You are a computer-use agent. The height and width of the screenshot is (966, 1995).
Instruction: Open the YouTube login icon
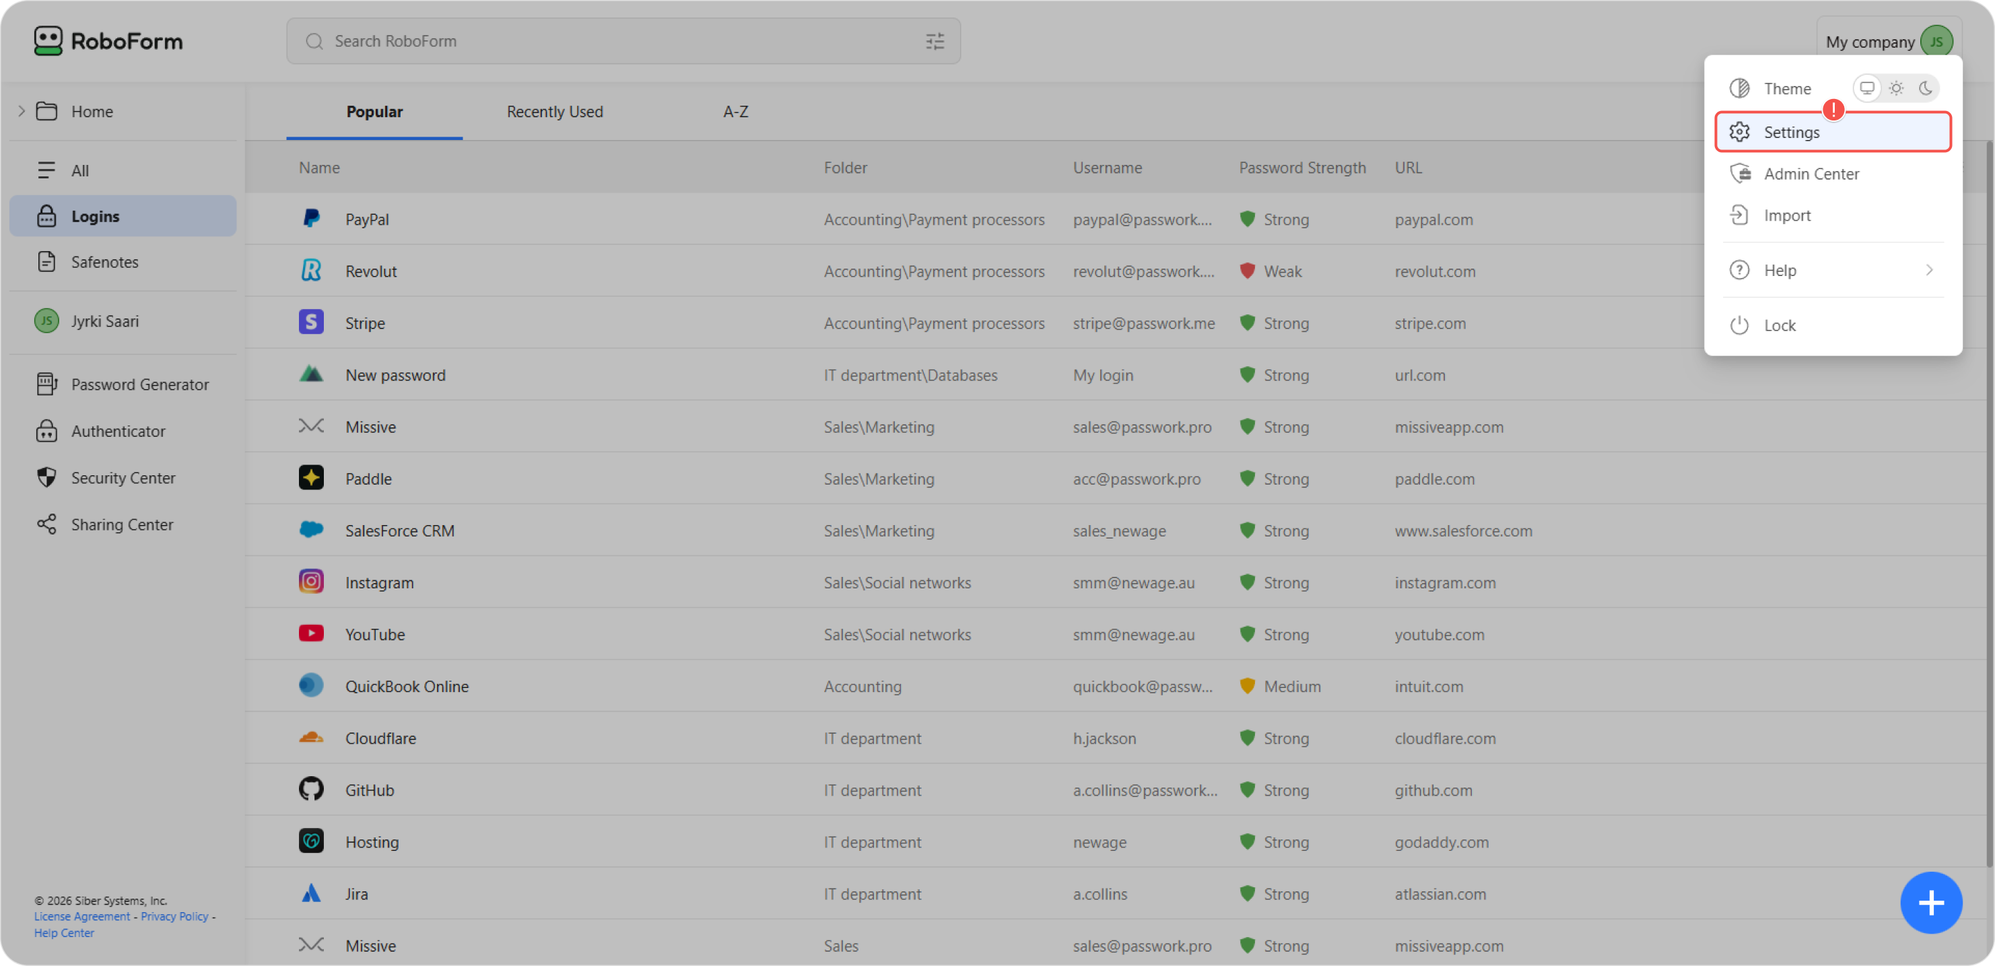coord(311,634)
